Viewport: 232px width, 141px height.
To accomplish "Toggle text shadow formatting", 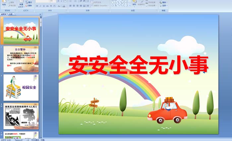I will (51, 6).
